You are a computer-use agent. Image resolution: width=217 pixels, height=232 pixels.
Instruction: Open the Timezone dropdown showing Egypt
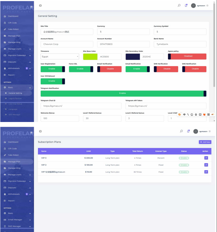point(60,56)
